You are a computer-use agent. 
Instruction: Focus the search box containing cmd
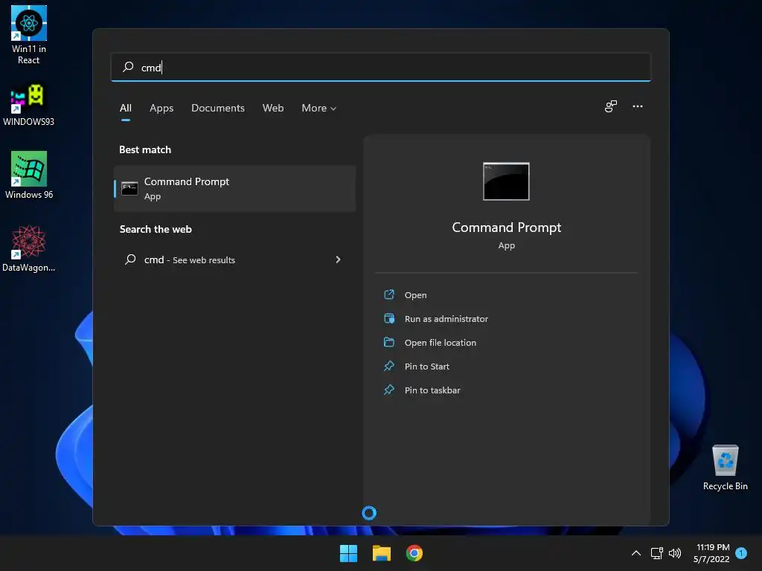point(380,67)
